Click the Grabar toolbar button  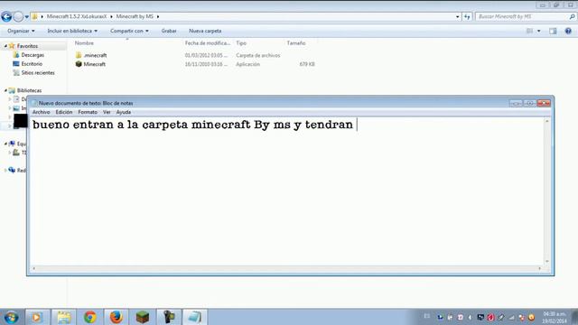point(169,31)
